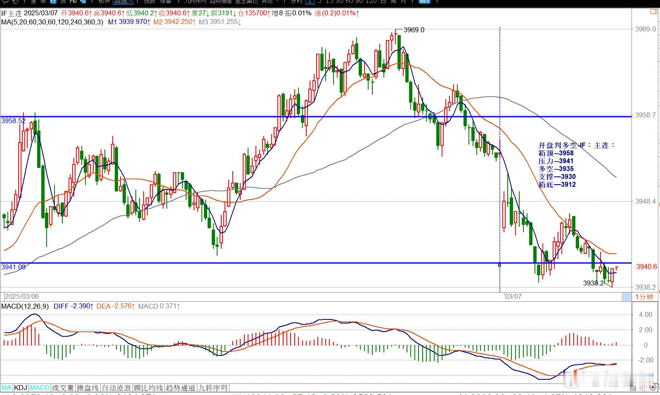The height and width of the screenshot is (395, 660).
Task: Click the 仓135700 open interest value
Action: click(x=254, y=13)
